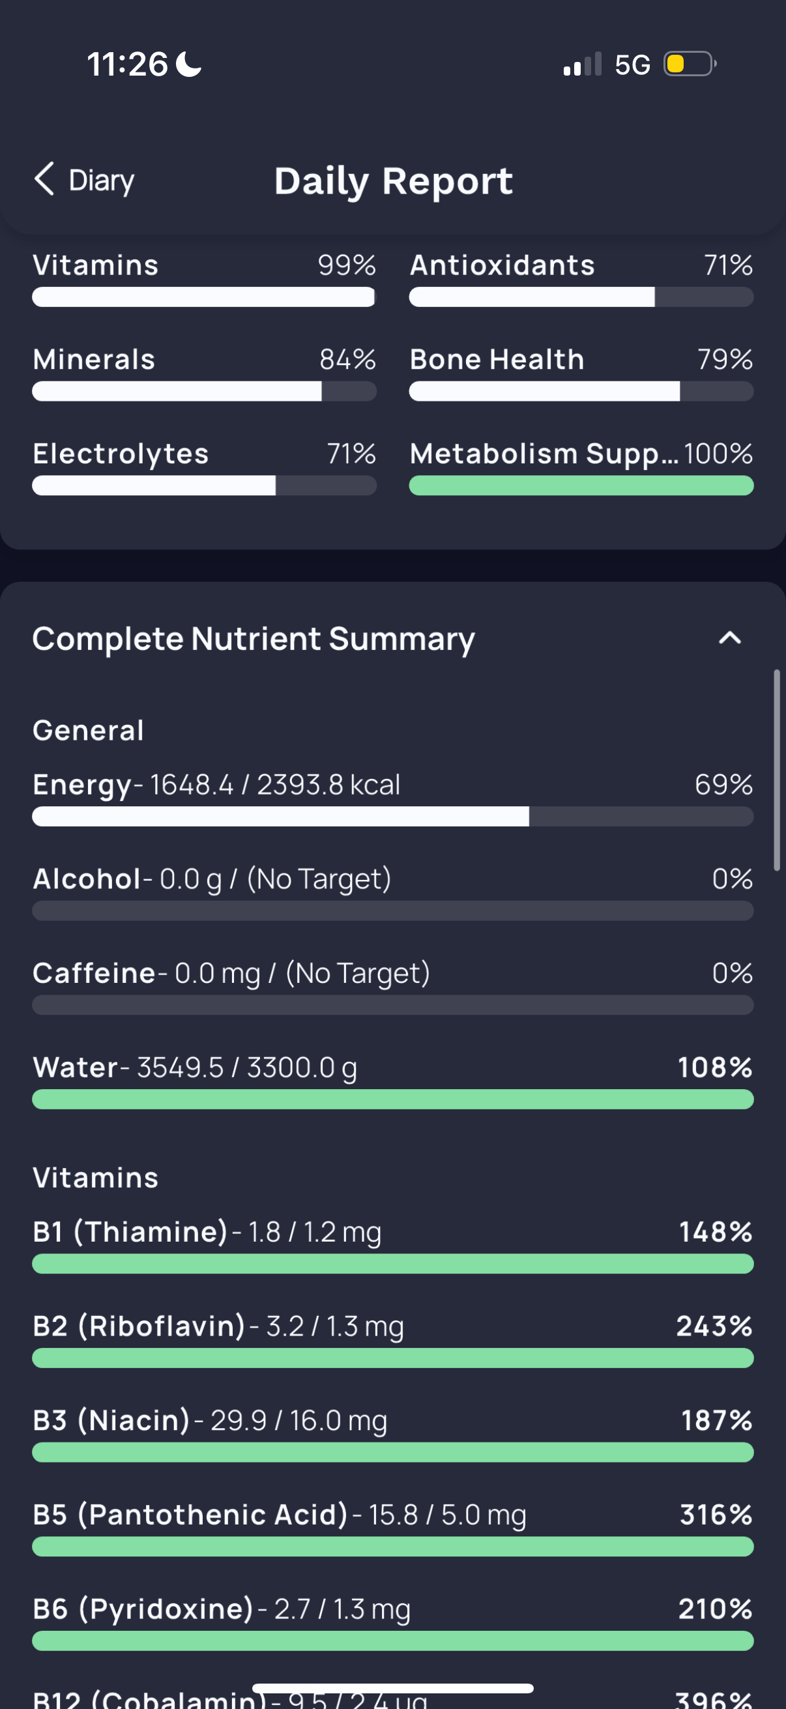786x1709 pixels.
Task: Select the B1 (Thiamine) row
Action: tap(392, 1246)
